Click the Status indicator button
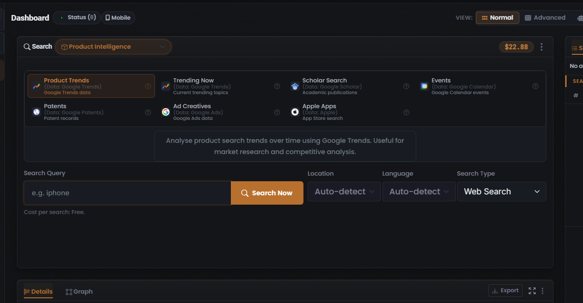Image resolution: width=583 pixels, height=303 pixels. click(x=76, y=18)
